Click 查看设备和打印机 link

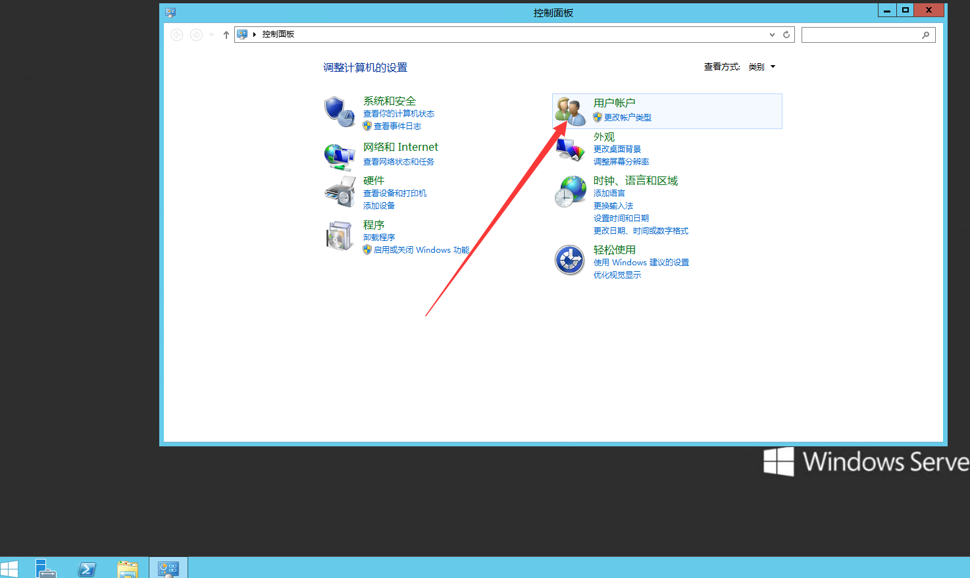click(x=395, y=193)
